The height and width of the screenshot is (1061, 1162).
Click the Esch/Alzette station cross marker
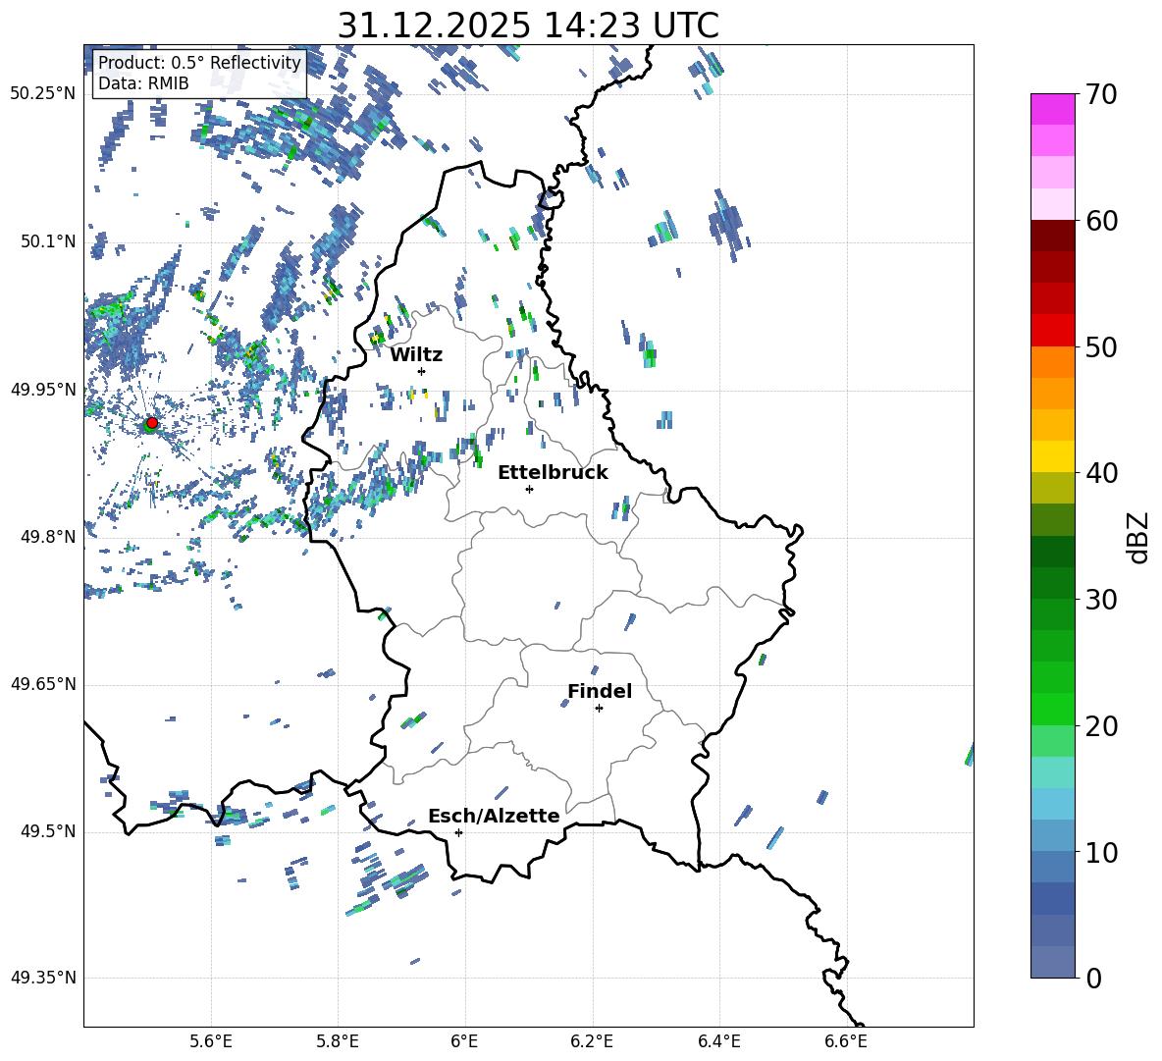458,832
